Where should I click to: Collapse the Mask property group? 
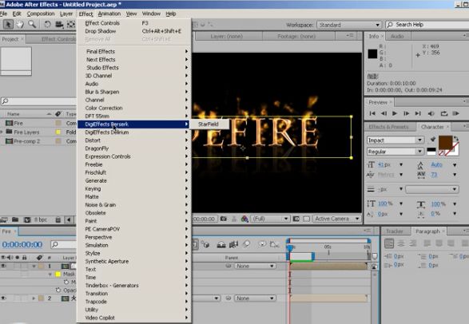click(50, 275)
